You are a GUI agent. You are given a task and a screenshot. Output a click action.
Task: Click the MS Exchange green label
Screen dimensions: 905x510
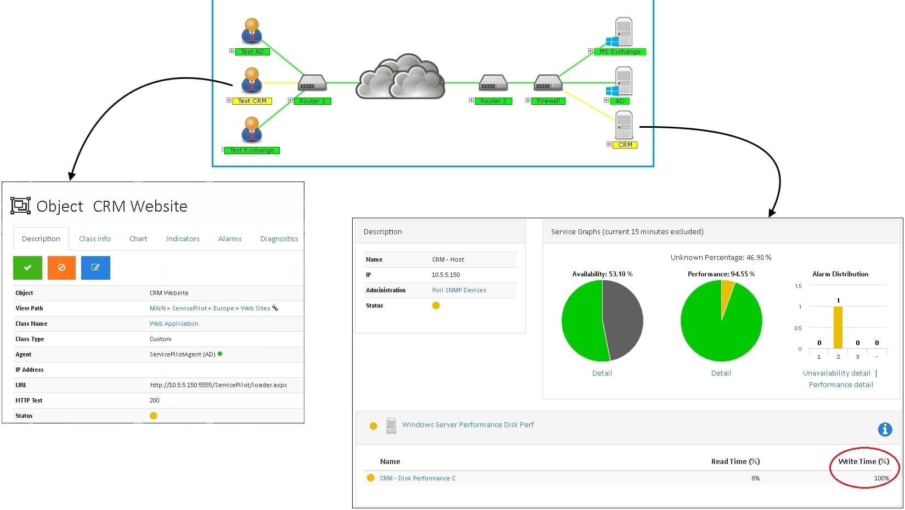click(x=620, y=52)
